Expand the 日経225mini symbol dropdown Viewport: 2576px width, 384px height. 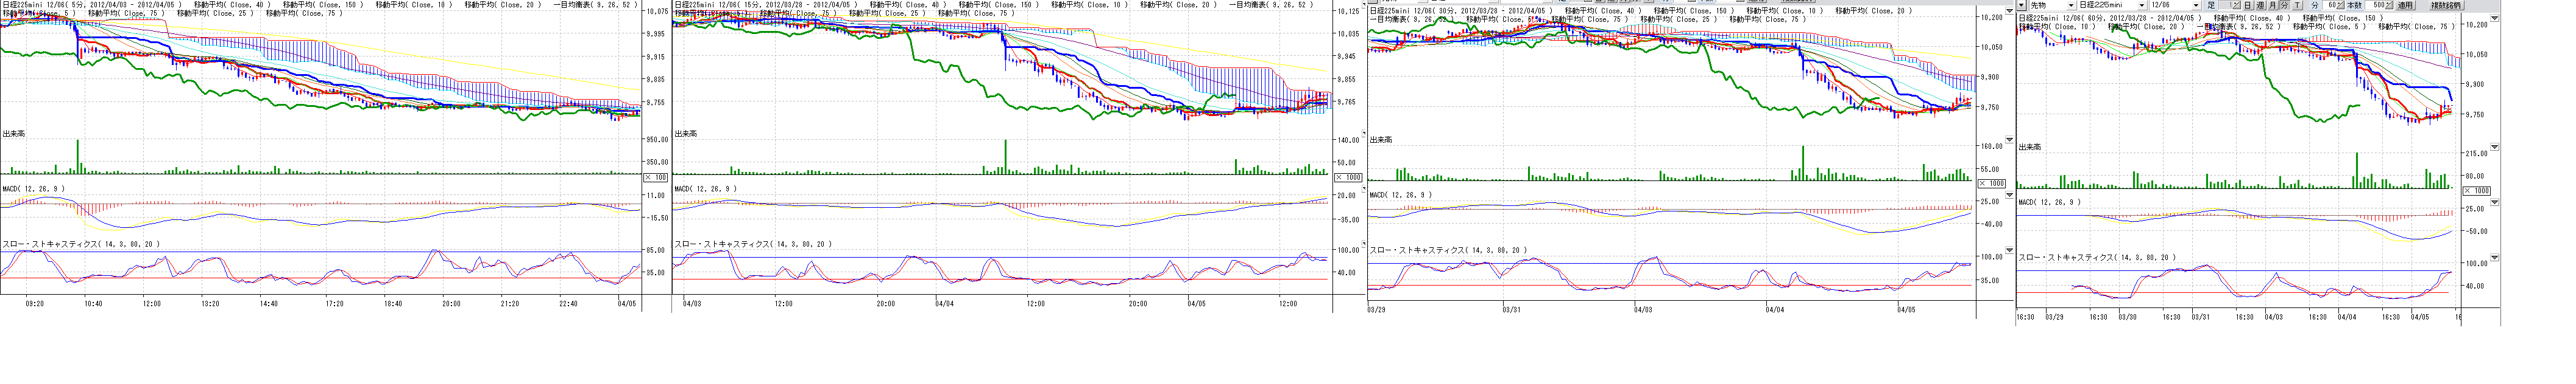(x=2142, y=5)
